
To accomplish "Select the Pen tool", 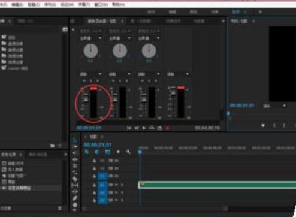I will click(x=75, y=198).
